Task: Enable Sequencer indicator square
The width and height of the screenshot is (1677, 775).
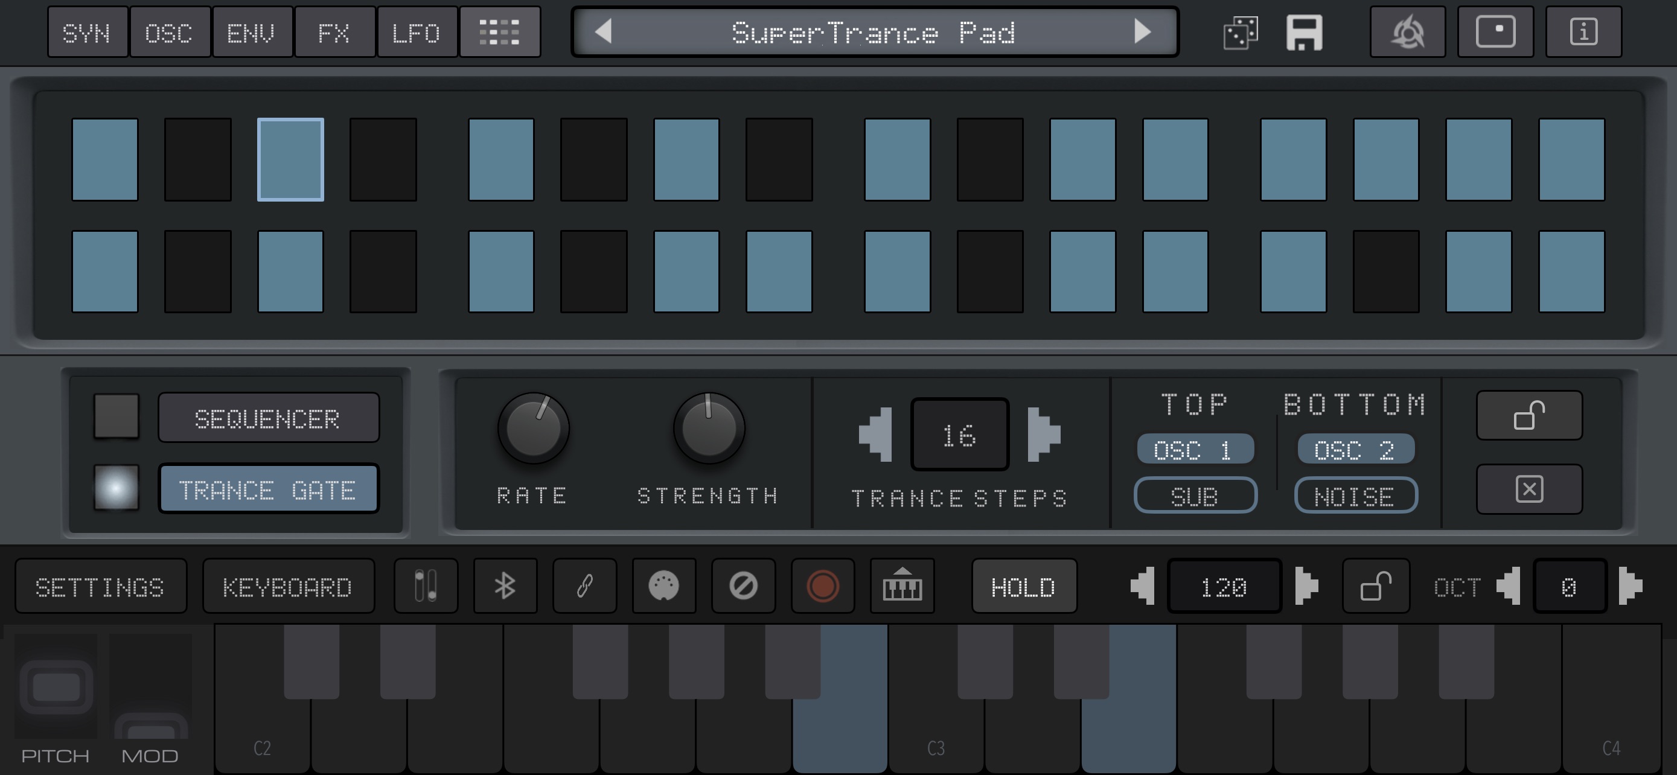Action: [116, 416]
